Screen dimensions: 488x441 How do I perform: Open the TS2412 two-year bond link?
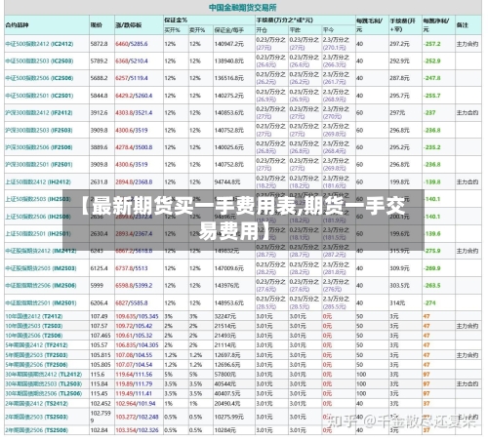click(x=37, y=404)
